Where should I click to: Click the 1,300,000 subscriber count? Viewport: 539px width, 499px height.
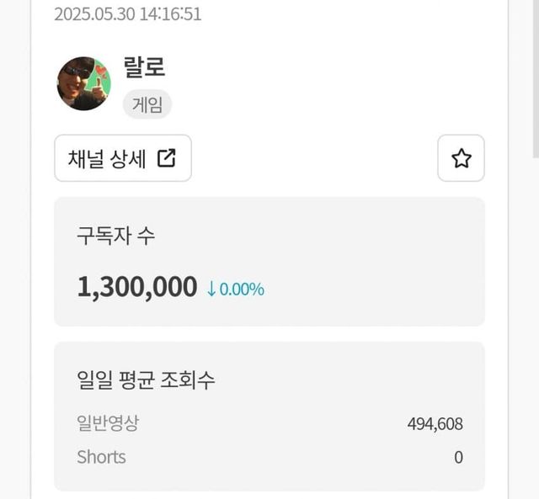pyautogui.click(x=137, y=287)
